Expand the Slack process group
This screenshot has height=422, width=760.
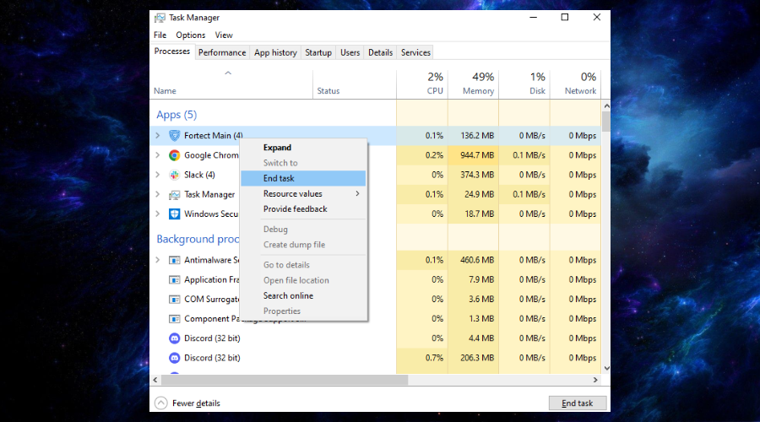point(158,175)
